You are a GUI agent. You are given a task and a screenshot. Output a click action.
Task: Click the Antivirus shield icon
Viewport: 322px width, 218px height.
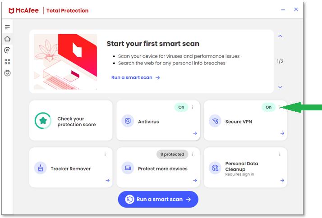point(128,121)
